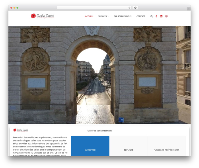Viewport: 199px width, 168px height.
Task: Visit the Facebook icon link
Action: coord(156,16)
